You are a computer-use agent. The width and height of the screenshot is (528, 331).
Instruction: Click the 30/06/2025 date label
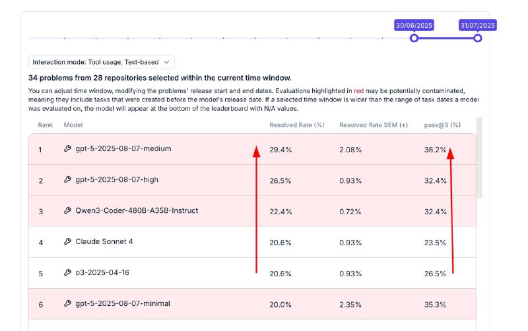click(x=414, y=25)
